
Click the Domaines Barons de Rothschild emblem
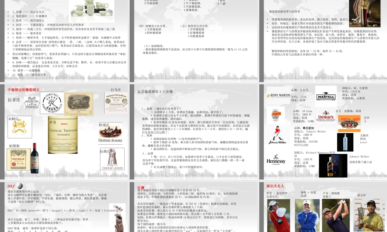52,103
